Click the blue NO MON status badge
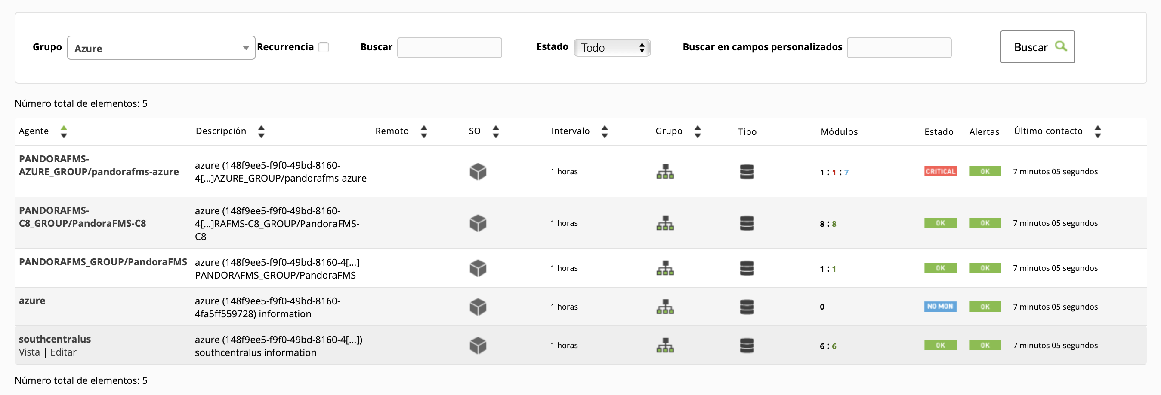The width and height of the screenshot is (1161, 395). click(940, 307)
